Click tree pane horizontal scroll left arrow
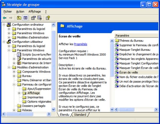The width and height of the screenshot is (160, 124). click(x=4, y=114)
